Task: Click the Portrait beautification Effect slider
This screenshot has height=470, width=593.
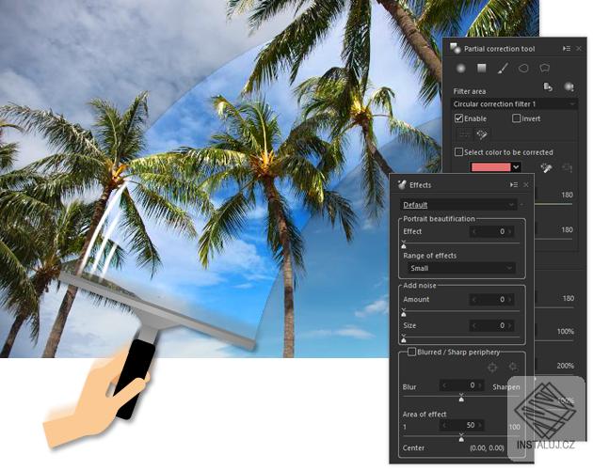Action: tap(461, 243)
